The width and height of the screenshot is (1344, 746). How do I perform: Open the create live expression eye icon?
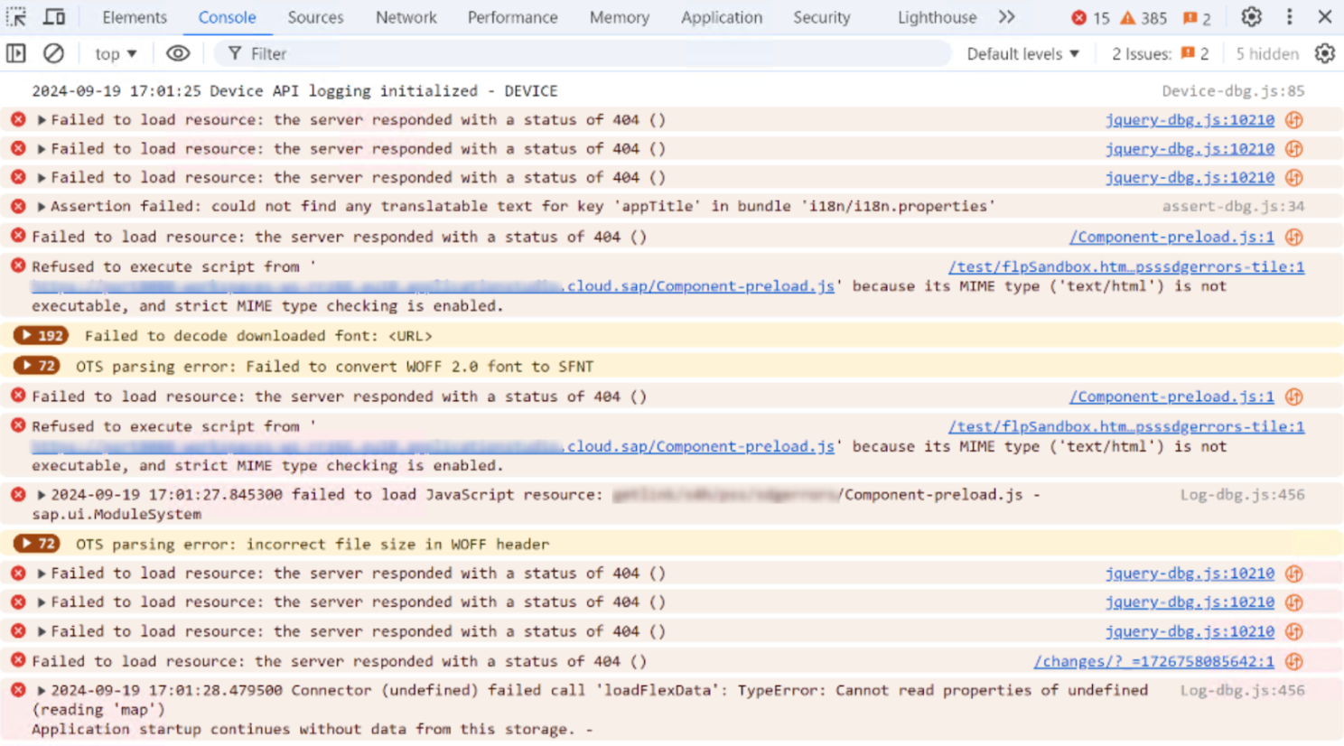pos(177,53)
